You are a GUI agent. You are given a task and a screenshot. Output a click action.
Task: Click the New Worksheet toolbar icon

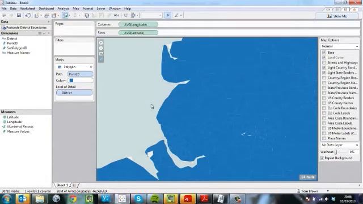pos(36,15)
